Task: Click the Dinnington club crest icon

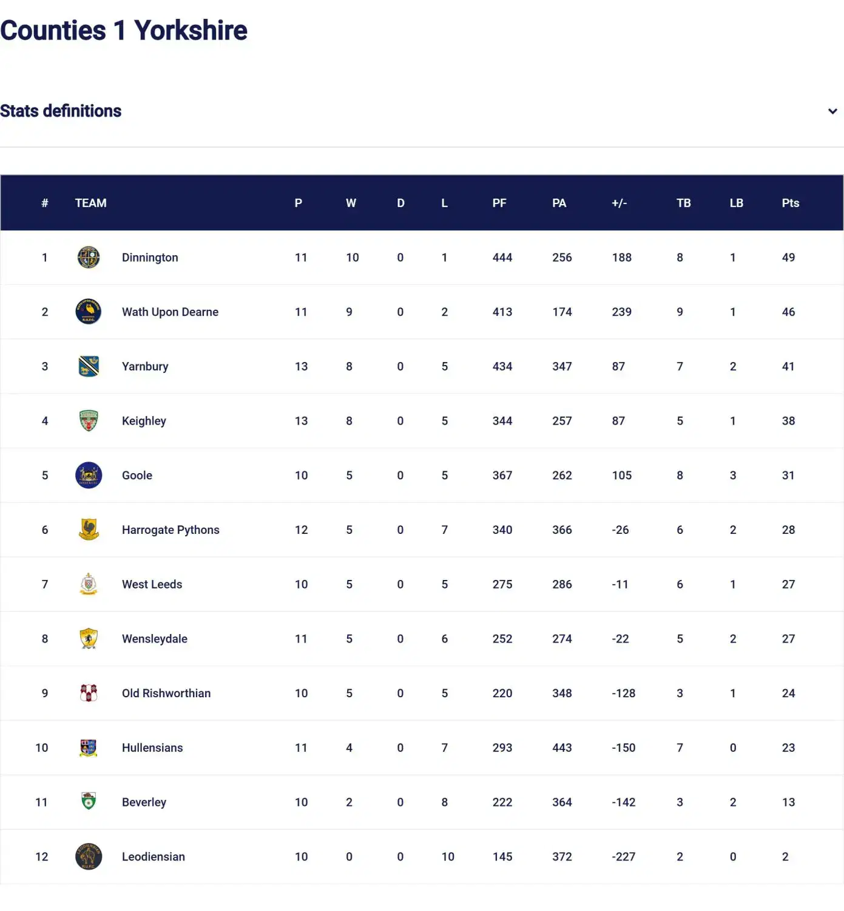Action: point(89,258)
